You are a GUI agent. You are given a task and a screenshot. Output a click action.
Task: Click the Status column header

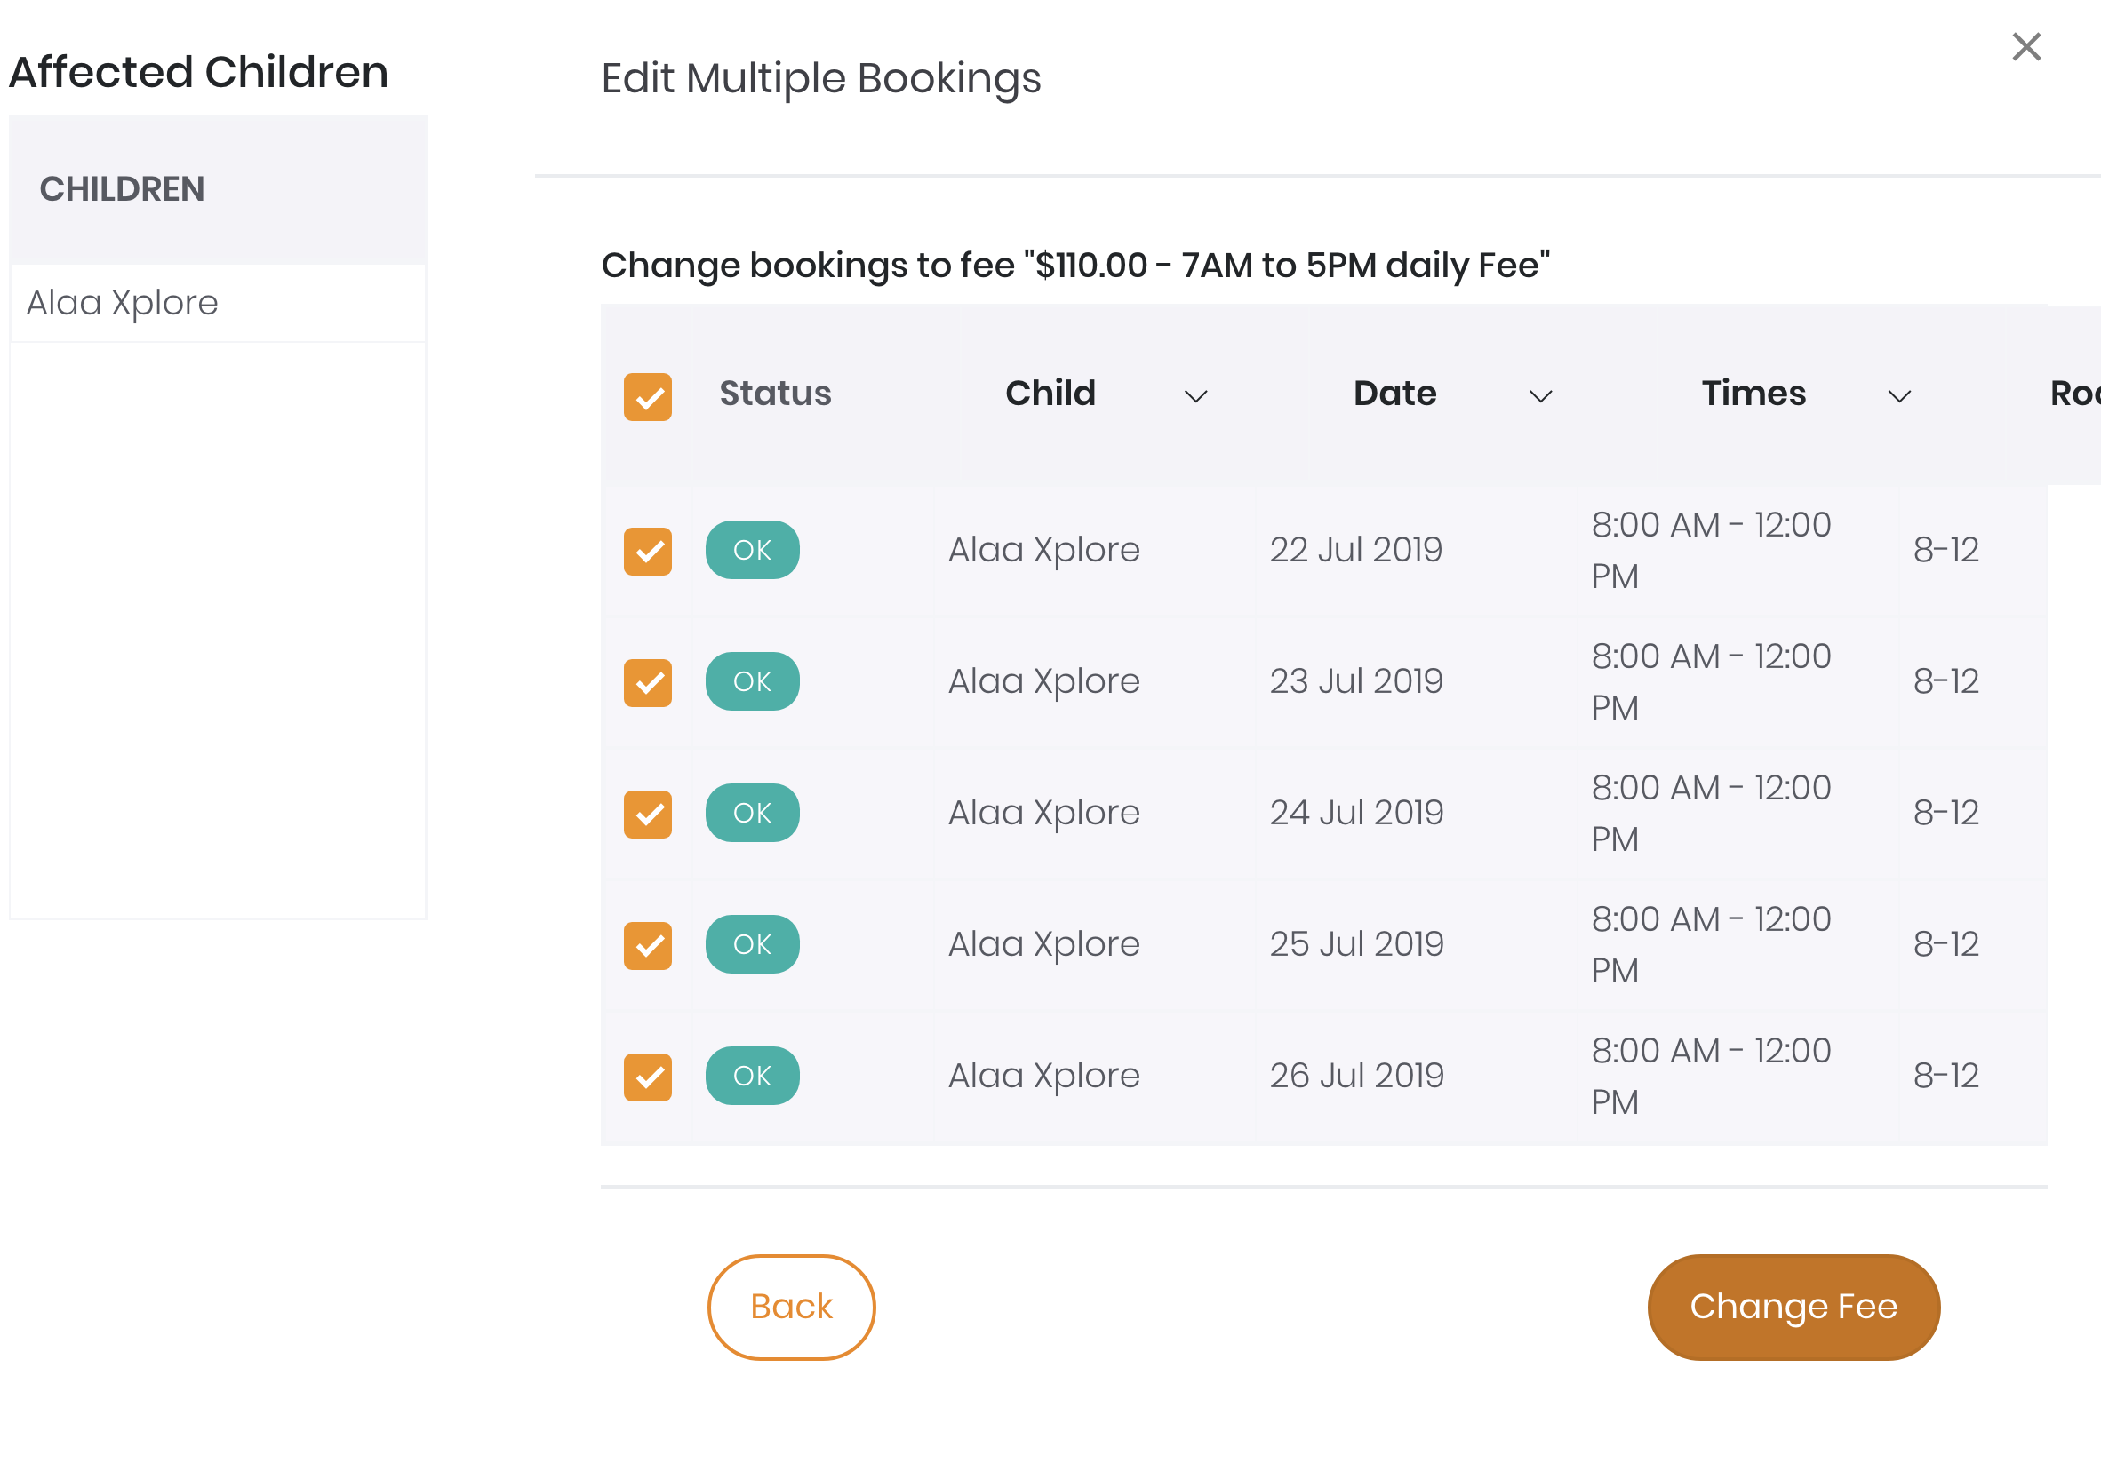[775, 394]
